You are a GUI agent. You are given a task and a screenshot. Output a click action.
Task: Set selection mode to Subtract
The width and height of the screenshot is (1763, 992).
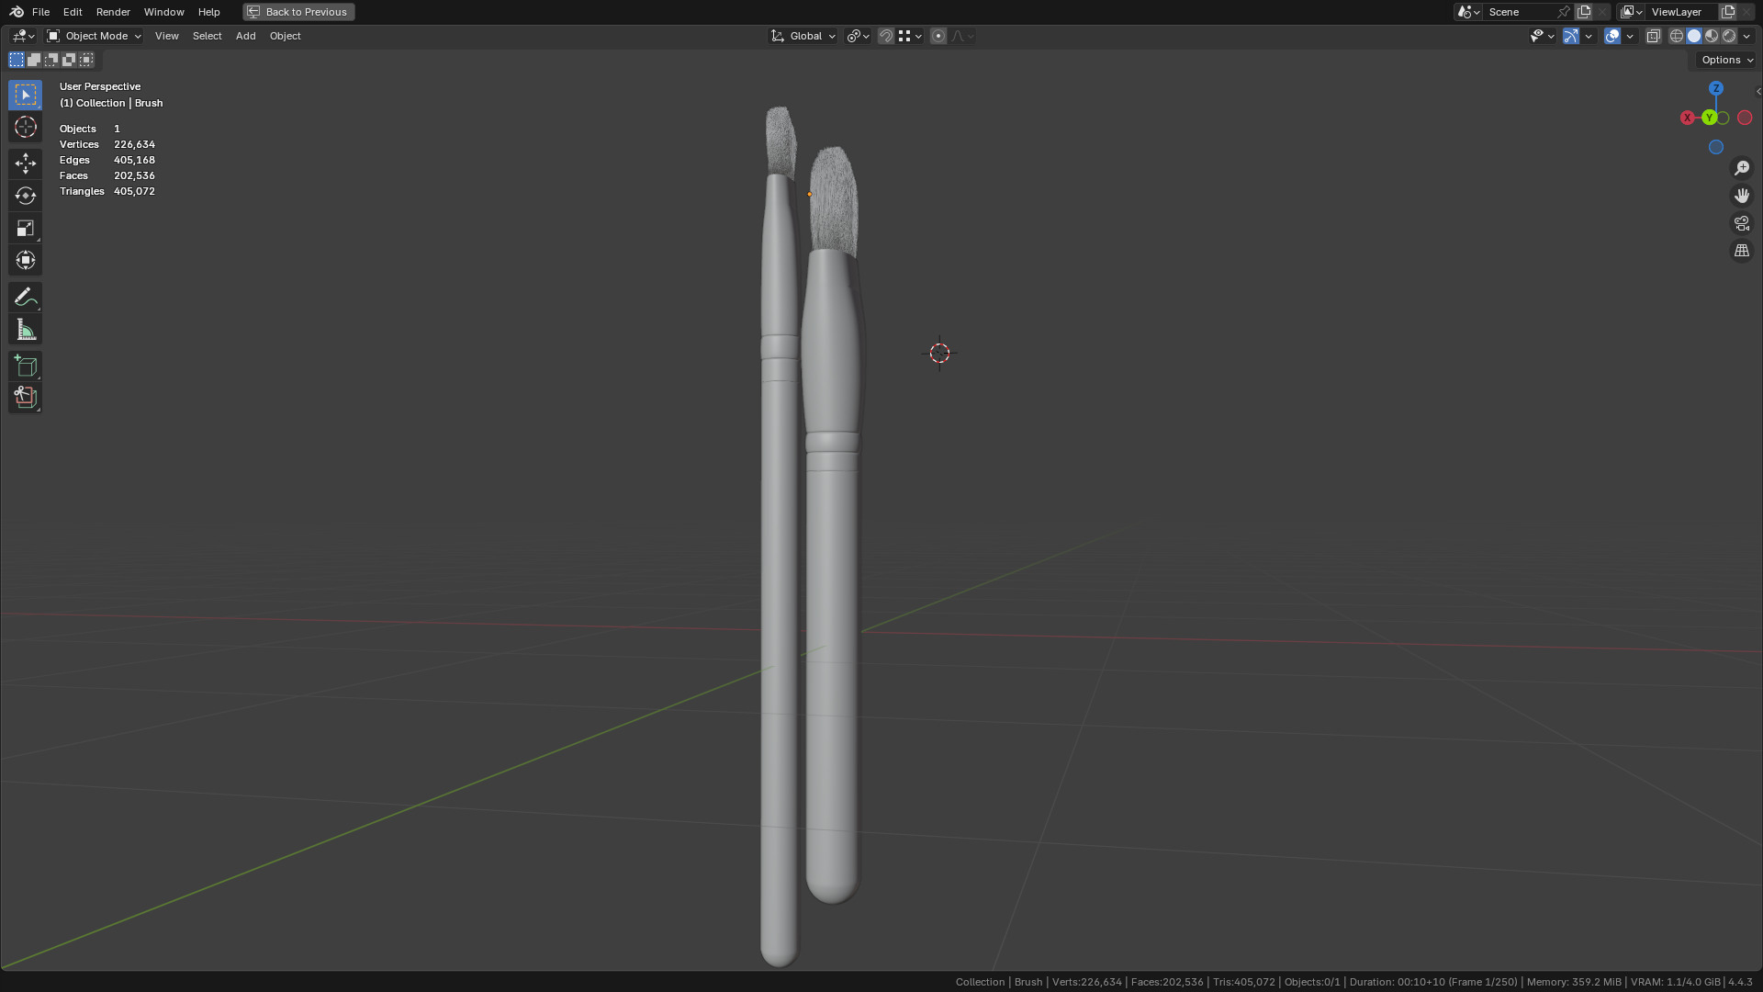tap(51, 60)
